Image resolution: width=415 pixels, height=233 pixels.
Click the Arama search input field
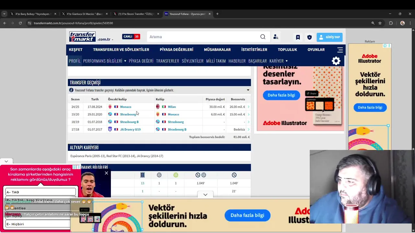coord(203,37)
